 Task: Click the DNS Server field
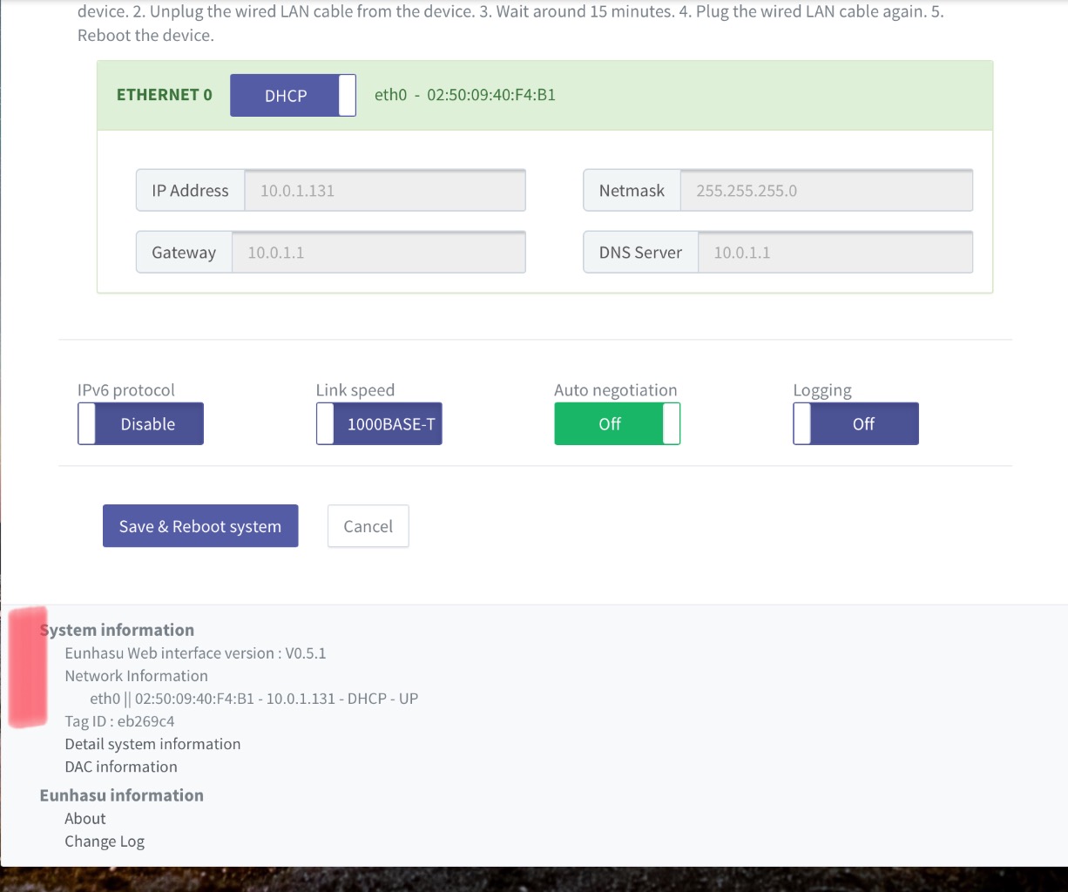[835, 253]
